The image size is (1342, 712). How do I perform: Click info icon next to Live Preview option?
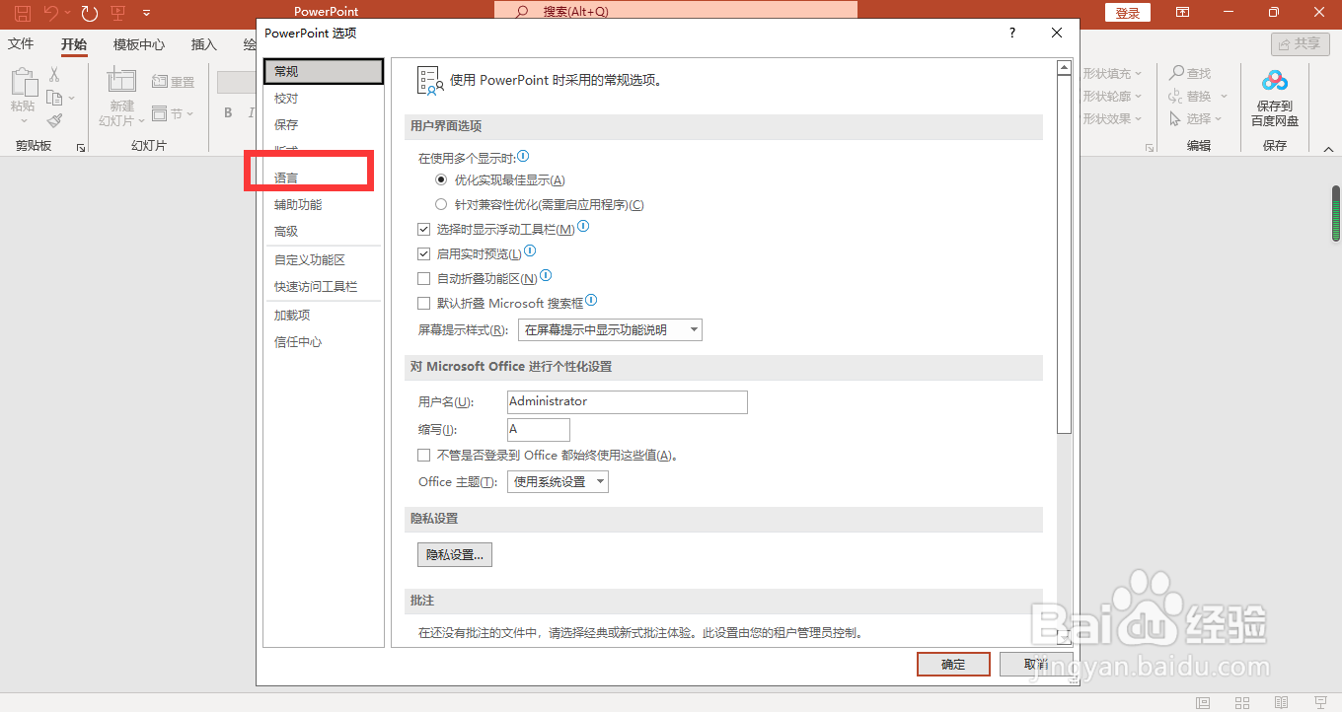pos(530,251)
